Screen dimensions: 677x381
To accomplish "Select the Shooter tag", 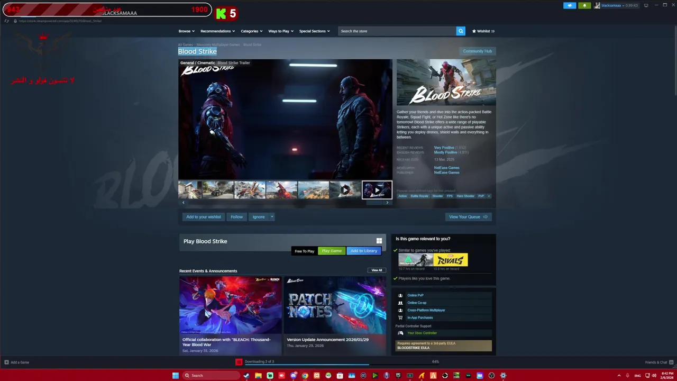I will (x=437, y=196).
